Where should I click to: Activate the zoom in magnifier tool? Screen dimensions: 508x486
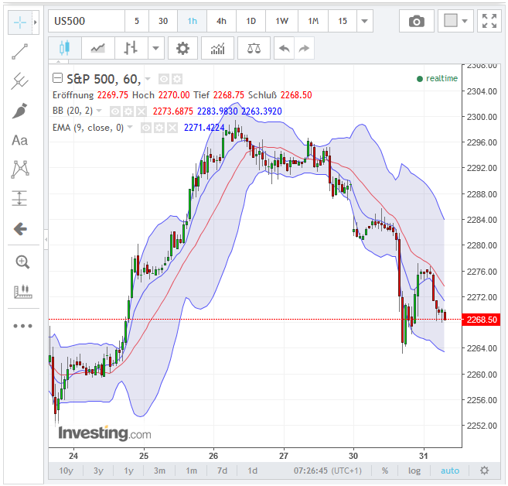point(22,262)
